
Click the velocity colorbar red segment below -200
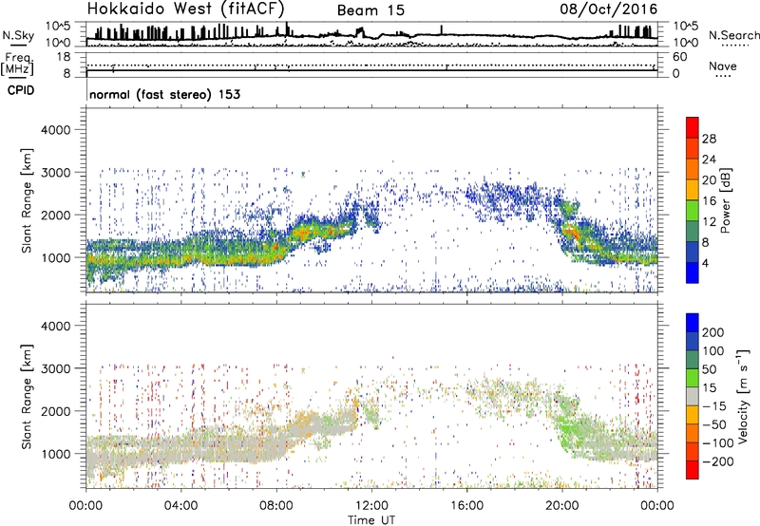tap(693, 470)
